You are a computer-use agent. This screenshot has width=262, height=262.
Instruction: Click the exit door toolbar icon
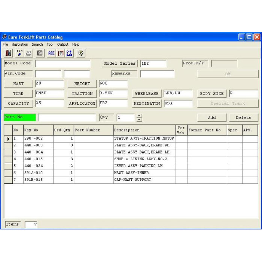coord(8,53)
